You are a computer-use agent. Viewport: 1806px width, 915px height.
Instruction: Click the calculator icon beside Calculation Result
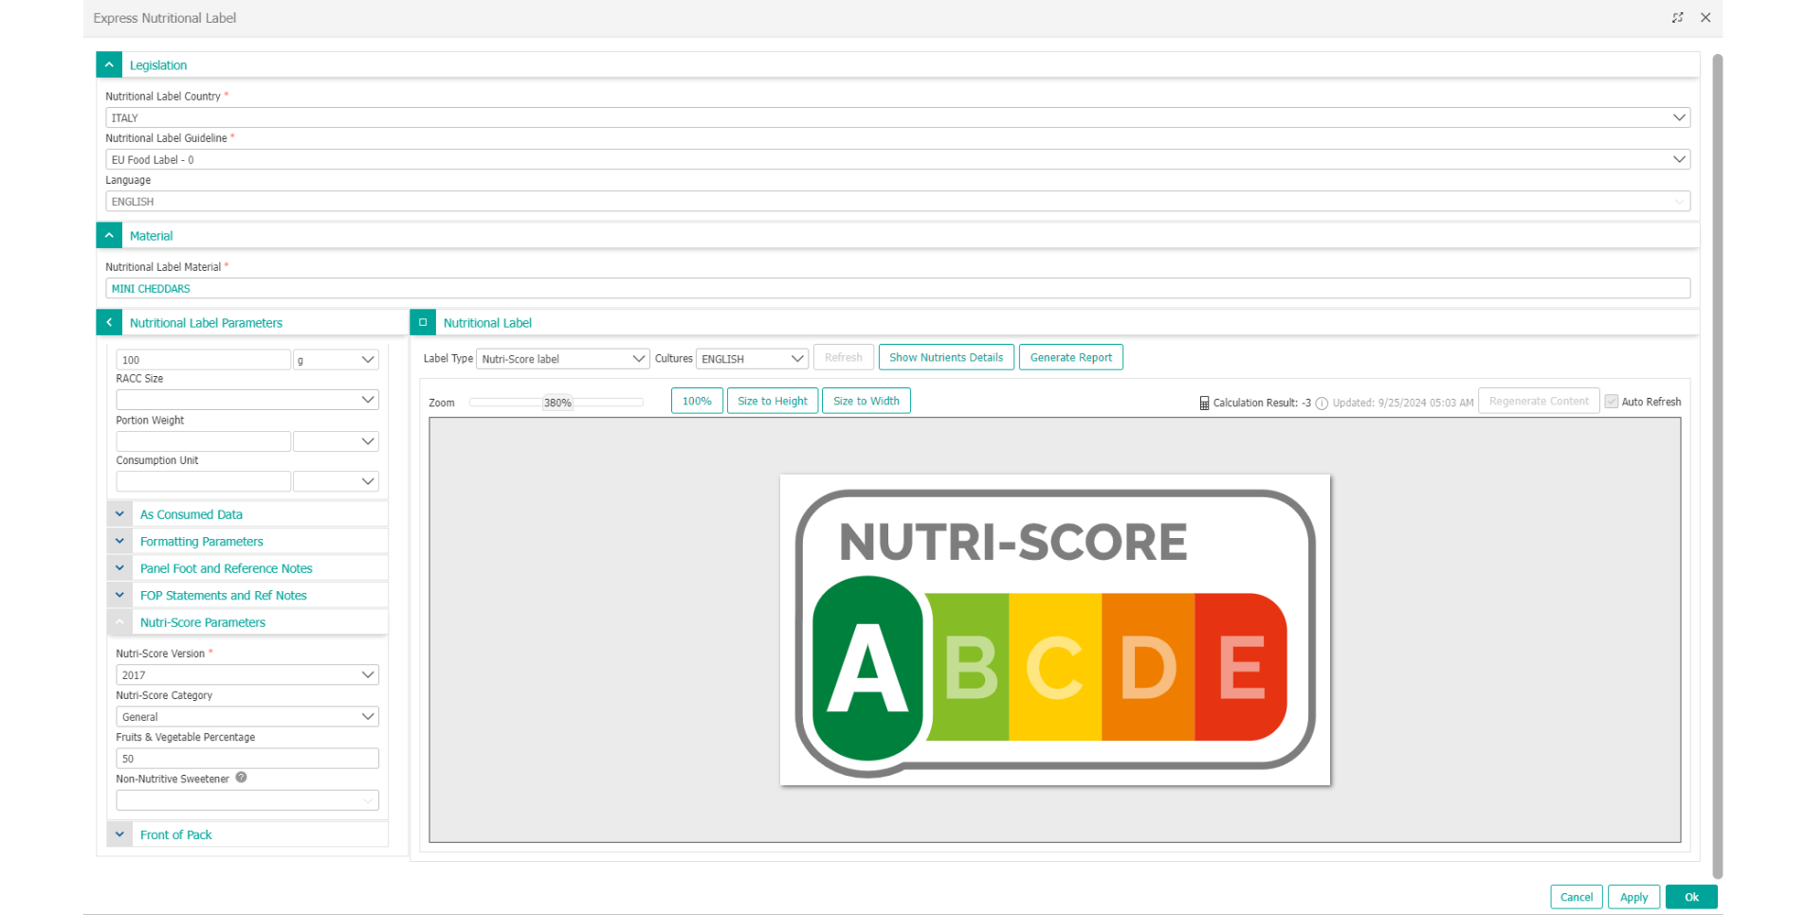point(1204,404)
